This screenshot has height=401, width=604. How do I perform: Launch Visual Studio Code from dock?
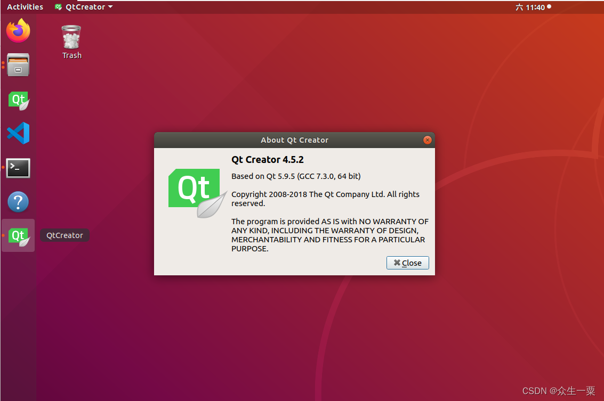pos(18,133)
